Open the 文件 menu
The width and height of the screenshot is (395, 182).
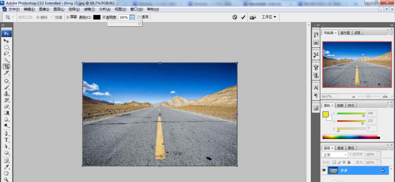pyautogui.click(x=14, y=9)
